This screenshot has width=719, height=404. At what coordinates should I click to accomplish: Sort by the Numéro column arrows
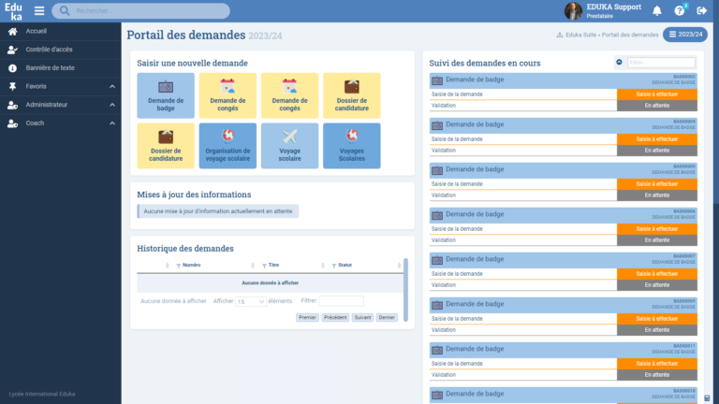(253, 266)
